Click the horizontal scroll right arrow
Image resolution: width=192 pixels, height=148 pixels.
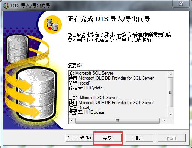tap(164, 121)
